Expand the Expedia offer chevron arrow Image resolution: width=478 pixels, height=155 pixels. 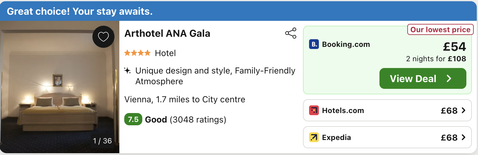tap(463, 137)
